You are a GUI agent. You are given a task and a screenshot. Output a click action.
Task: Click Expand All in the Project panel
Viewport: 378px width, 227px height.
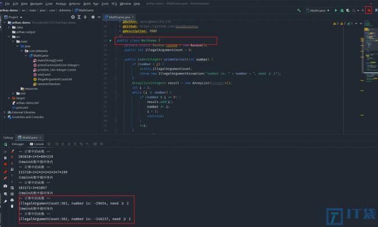click(x=79, y=17)
